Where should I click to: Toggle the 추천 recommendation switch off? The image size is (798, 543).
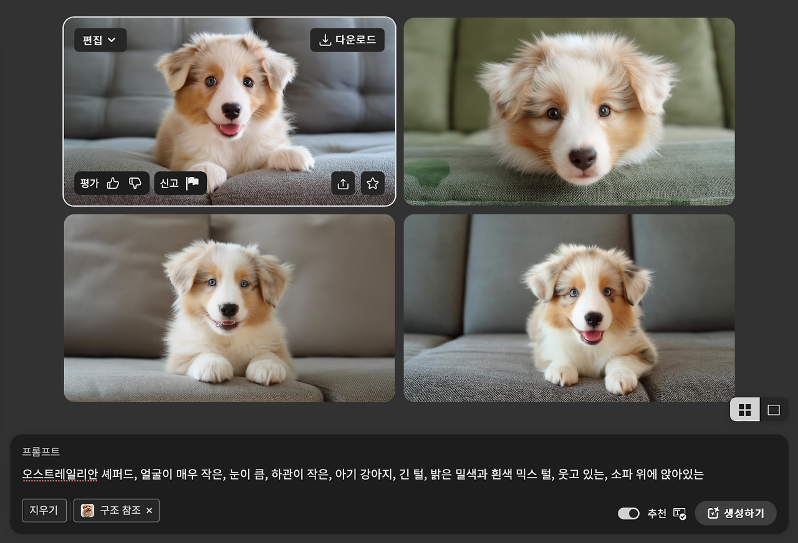coord(628,513)
